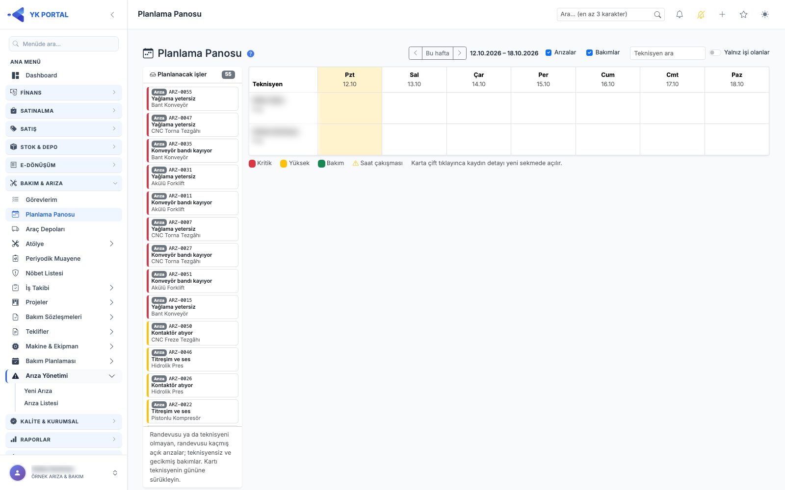This screenshot has width=785, height=490.
Task: Expand the STOK & DEPO section
Action: pos(64,147)
